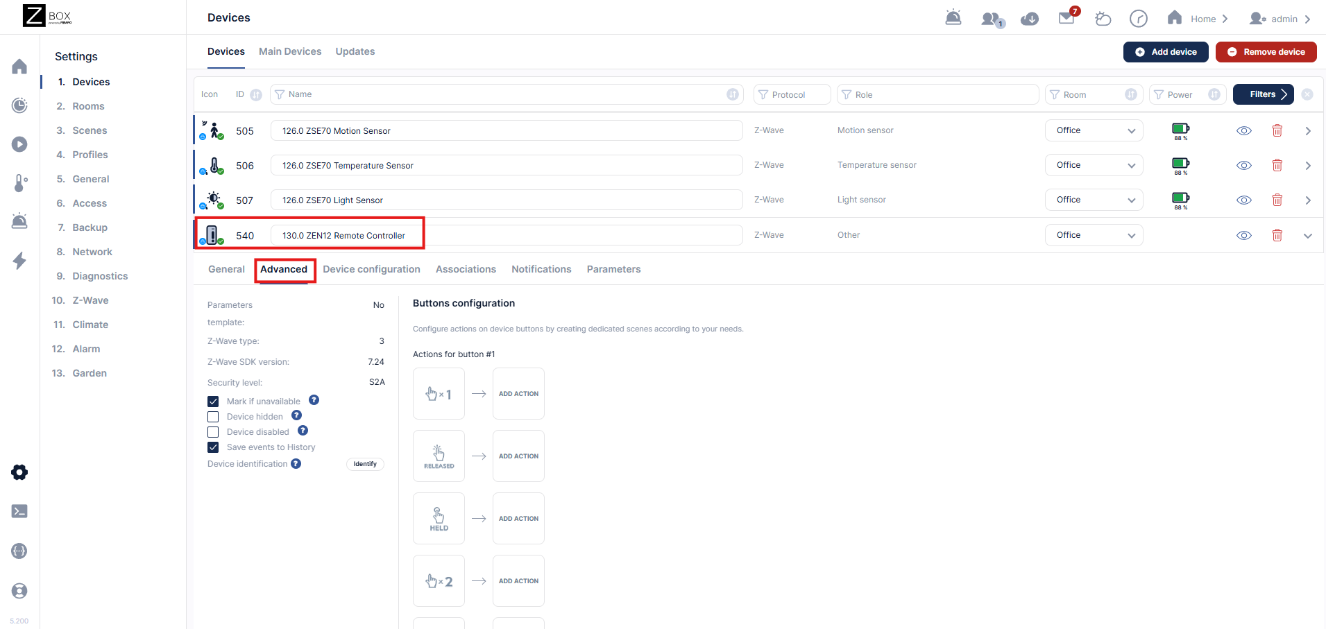Image resolution: width=1326 pixels, height=629 pixels.
Task: Clear filters with the X icon
Action: pyautogui.click(x=1307, y=94)
